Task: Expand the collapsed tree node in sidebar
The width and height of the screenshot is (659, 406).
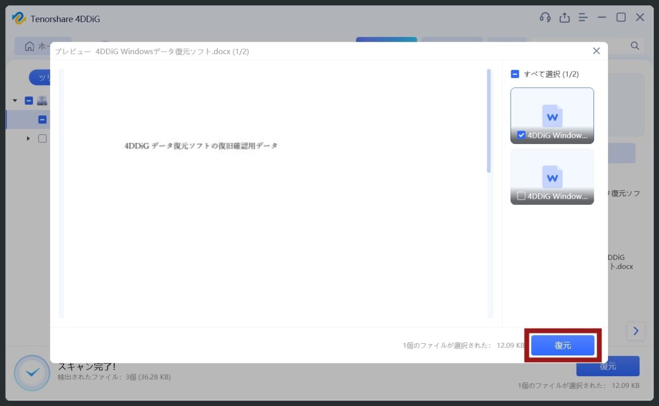Action: (28, 138)
